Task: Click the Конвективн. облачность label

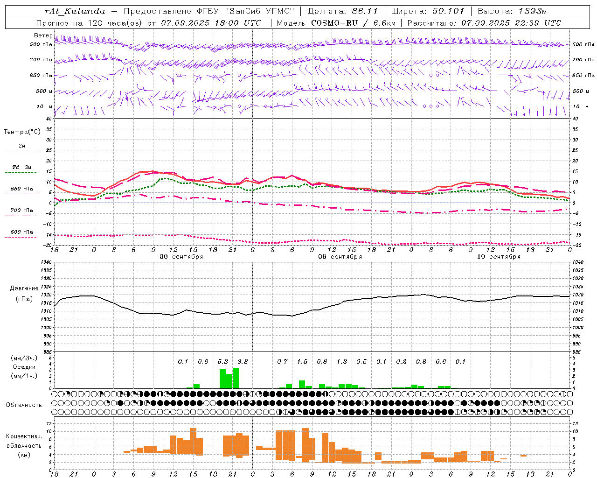Action: tap(24, 441)
